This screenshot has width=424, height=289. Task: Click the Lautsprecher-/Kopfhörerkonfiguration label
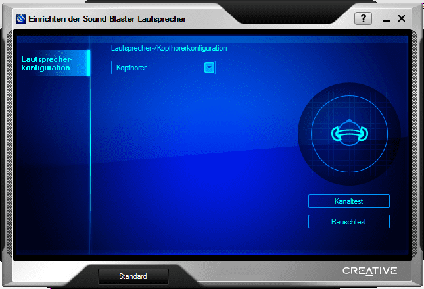click(x=169, y=48)
